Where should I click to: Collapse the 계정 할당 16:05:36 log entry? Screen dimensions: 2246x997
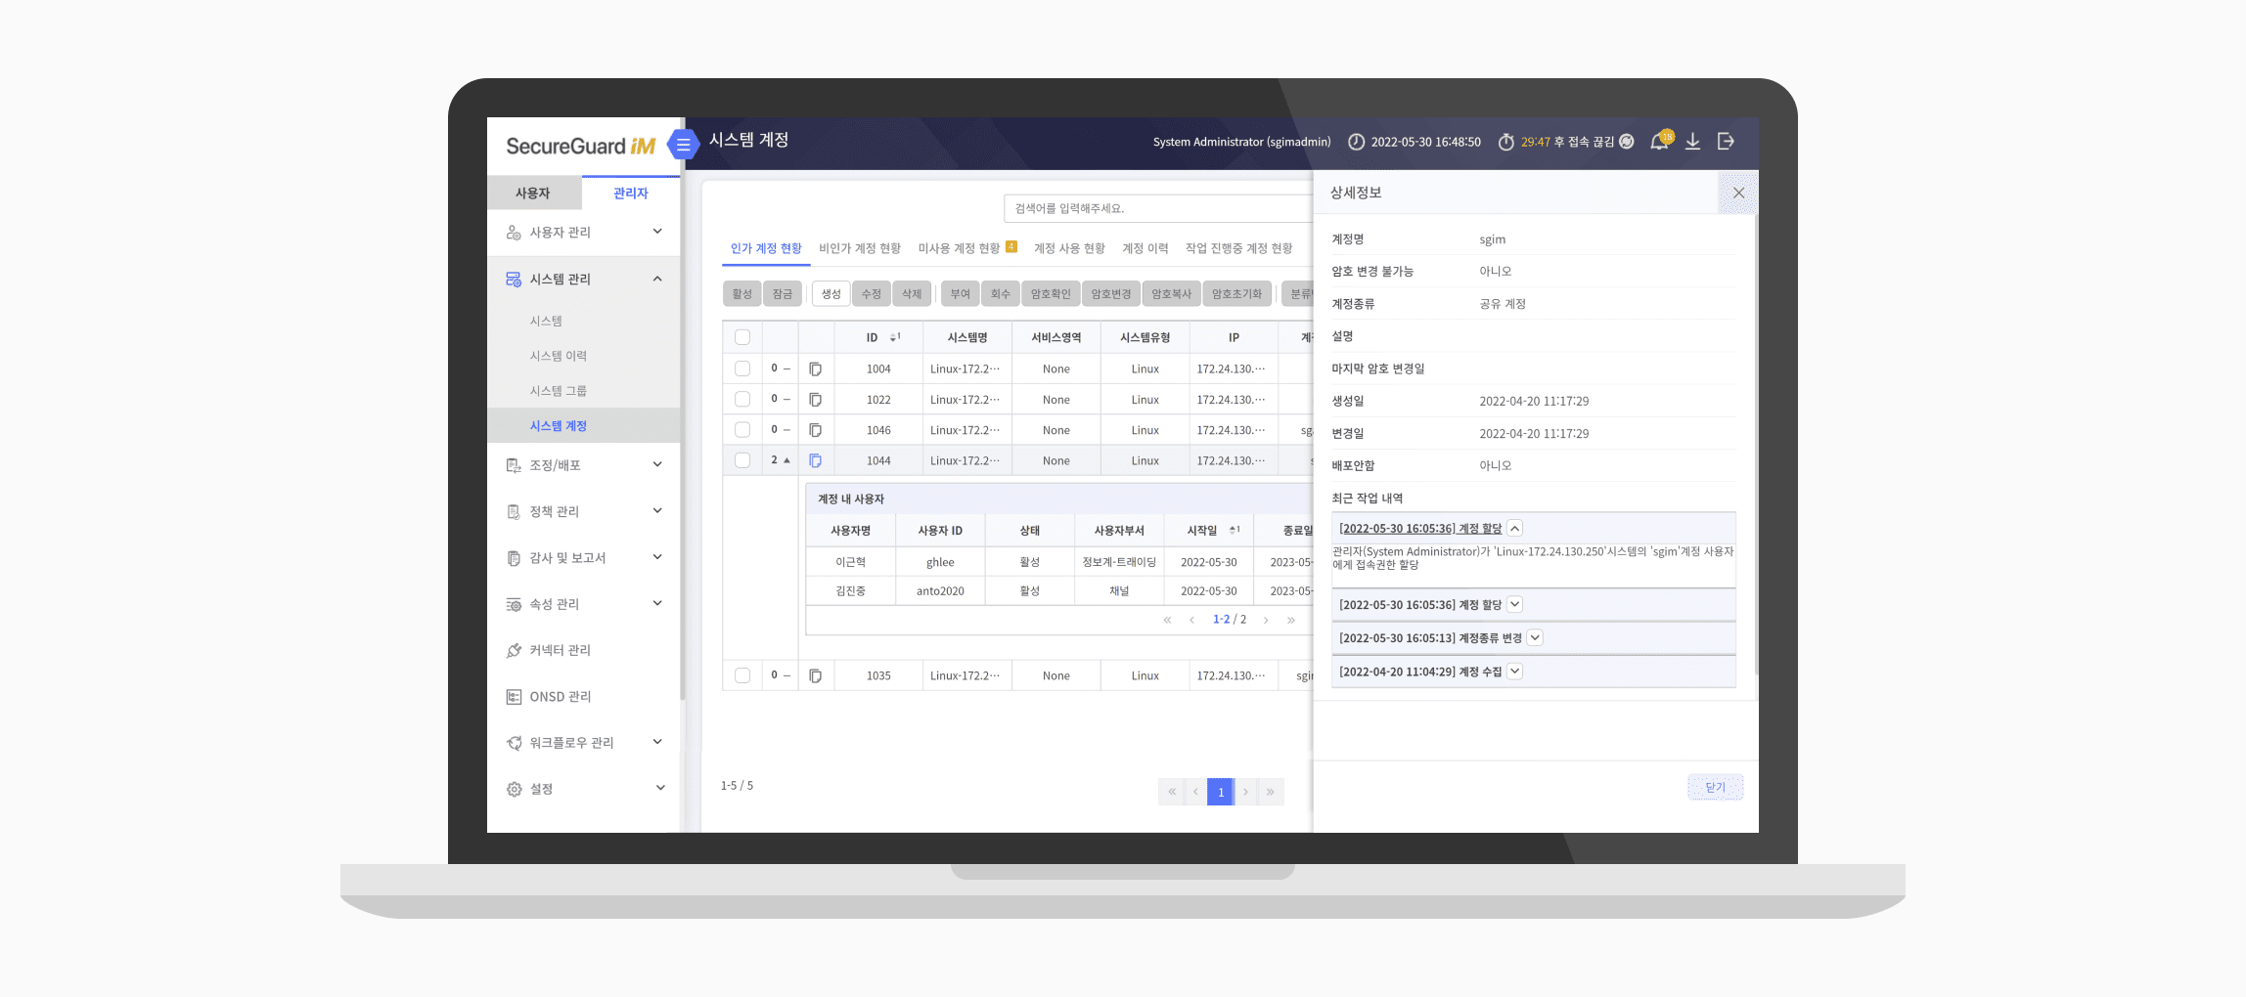pos(1514,528)
